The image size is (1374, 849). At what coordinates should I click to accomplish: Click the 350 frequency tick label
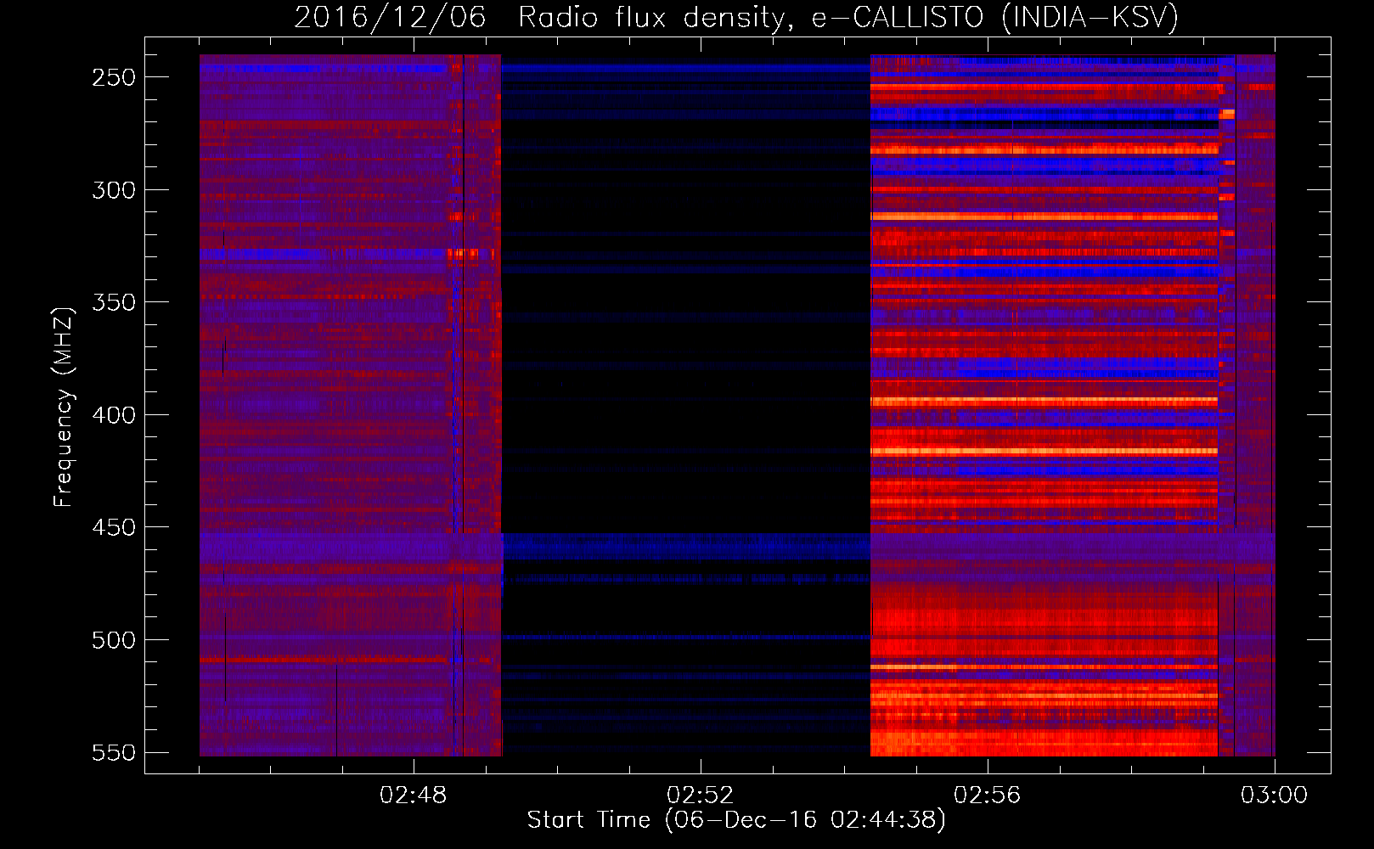point(114,302)
